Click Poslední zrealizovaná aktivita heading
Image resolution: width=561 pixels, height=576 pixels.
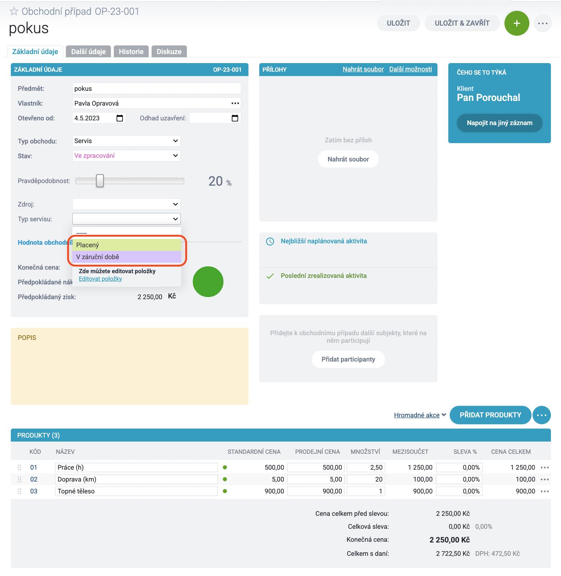click(x=324, y=276)
